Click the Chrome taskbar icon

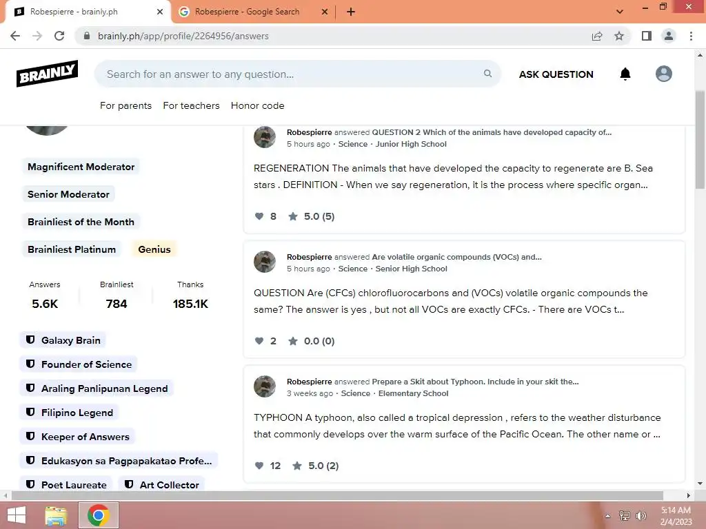pos(99,515)
